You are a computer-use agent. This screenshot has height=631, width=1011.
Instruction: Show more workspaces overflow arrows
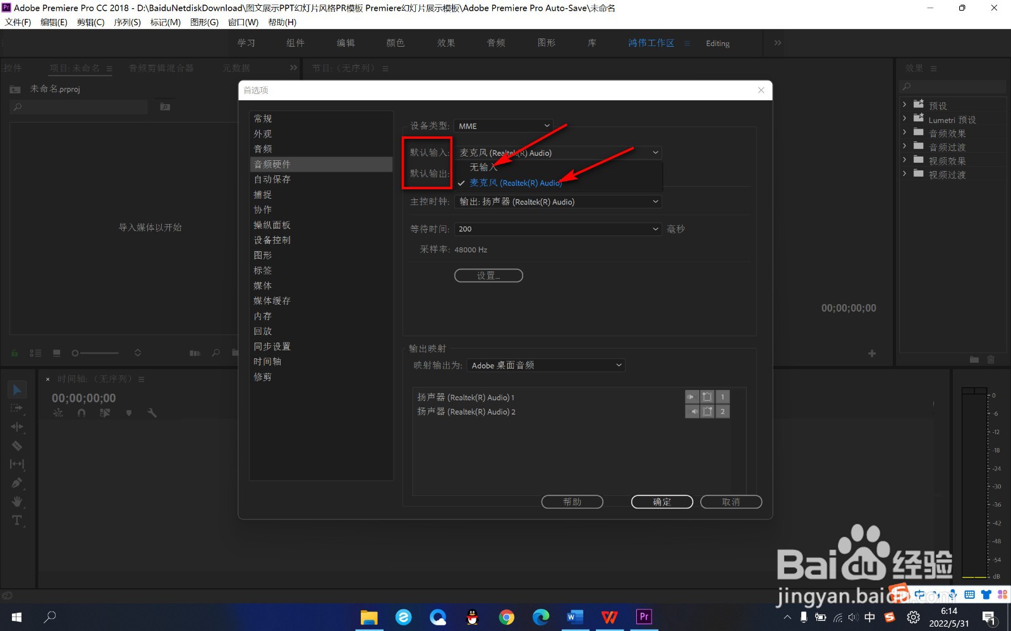tap(778, 43)
